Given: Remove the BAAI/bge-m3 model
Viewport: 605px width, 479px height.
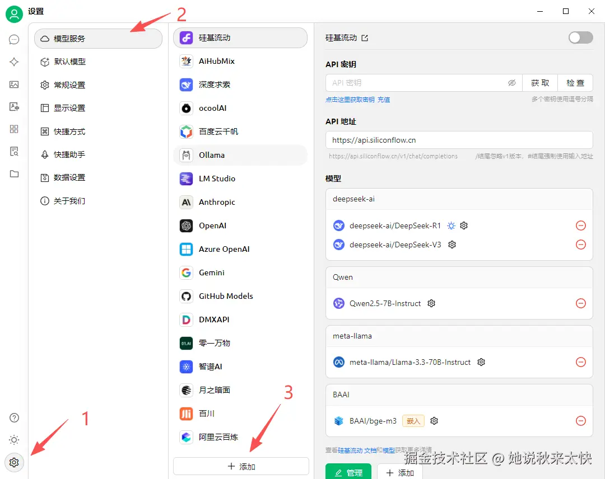Looking at the screenshot, I should pyautogui.click(x=581, y=421).
